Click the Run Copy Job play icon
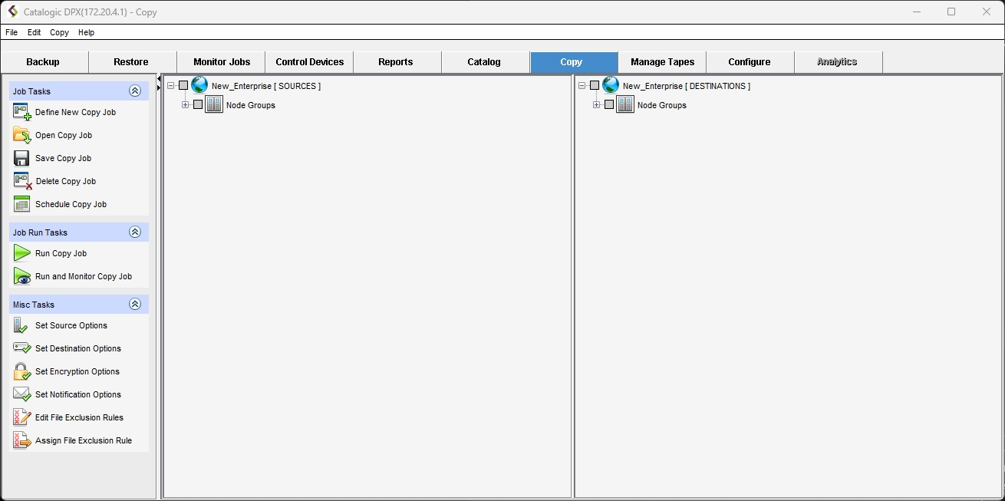 21,253
